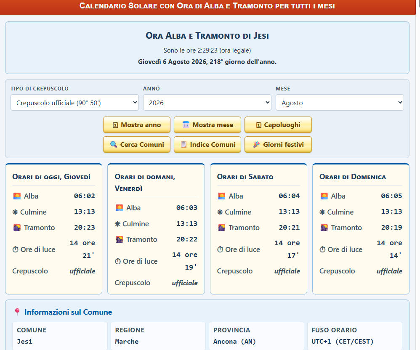The width and height of the screenshot is (420, 350).
Task: Click the sunset icon in Domenica card
Action: coord(324,228)
